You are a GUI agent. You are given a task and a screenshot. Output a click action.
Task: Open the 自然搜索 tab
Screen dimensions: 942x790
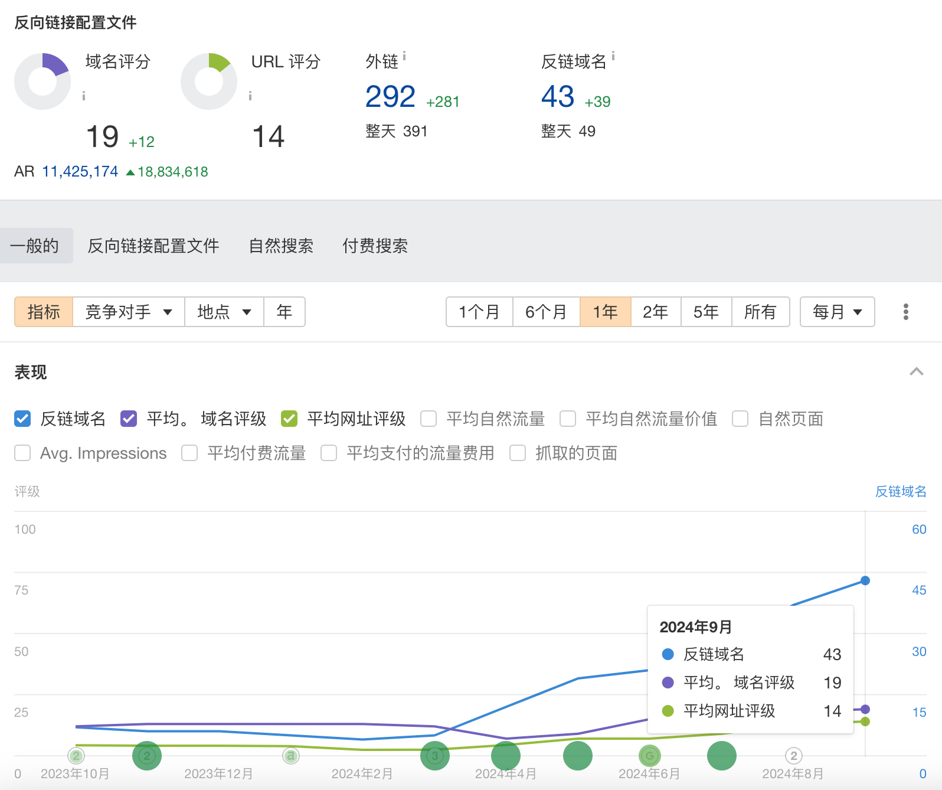point(281,246)
